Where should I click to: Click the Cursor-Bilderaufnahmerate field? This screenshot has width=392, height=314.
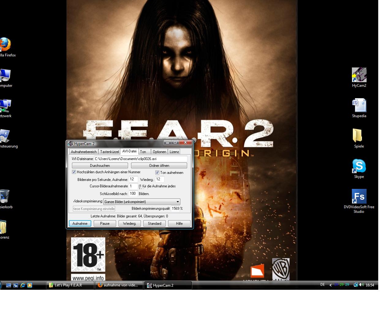(133, 186)
